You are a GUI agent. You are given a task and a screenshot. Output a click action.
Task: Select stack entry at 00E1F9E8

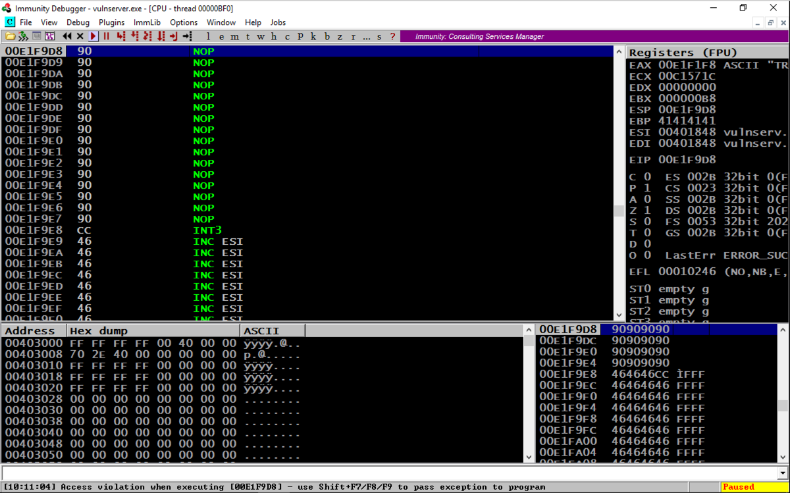(x=657, y=374)
